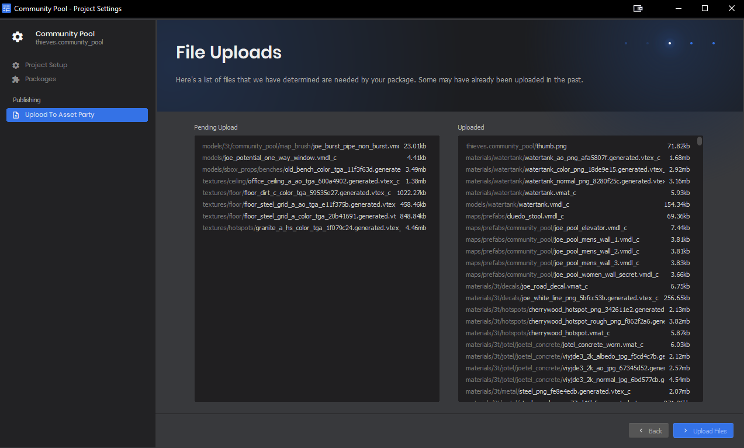Maximize the Project Settings window
Image resolution: width=744 pixels, height=448 pixels.
point(705,9)
